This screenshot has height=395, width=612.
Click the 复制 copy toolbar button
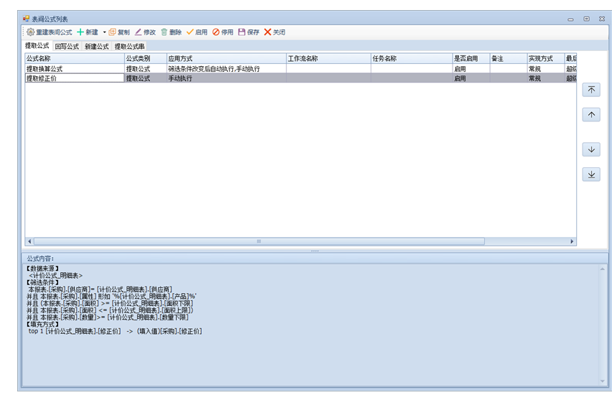click(119, 32)
